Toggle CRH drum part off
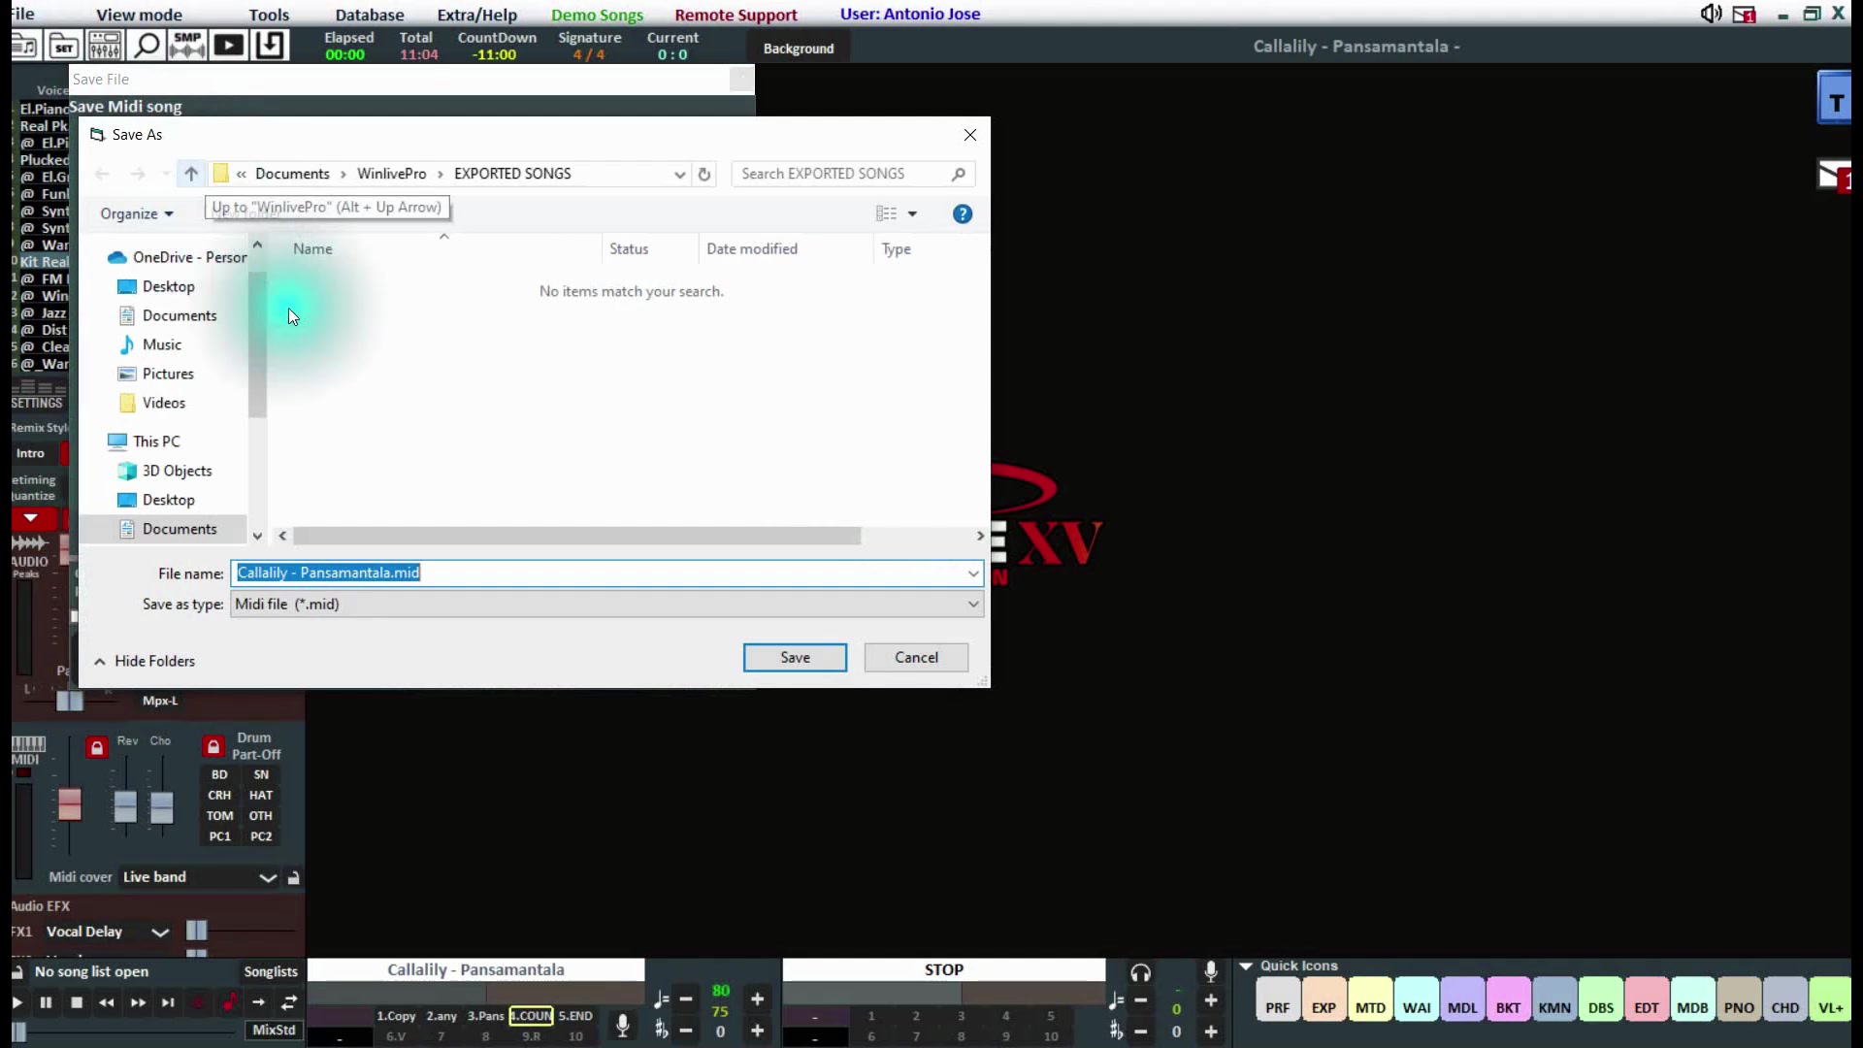 pos(219,796)
